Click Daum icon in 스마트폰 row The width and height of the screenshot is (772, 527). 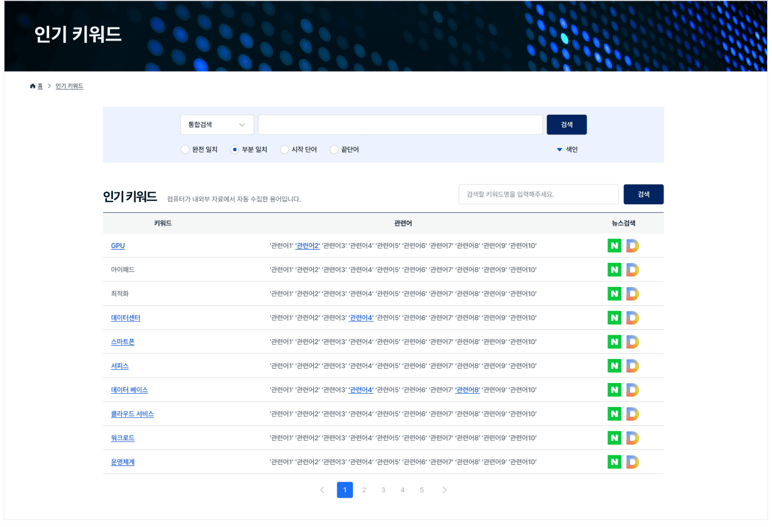click(x=632, y=342)
